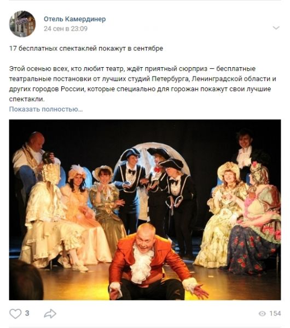Viewport: 290px width, 328px height.
Task: Click the like count 3
Action: point(27,313)
